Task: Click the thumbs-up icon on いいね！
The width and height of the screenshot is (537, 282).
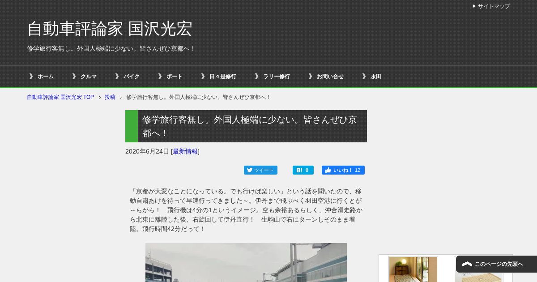Action: [328, 170]
